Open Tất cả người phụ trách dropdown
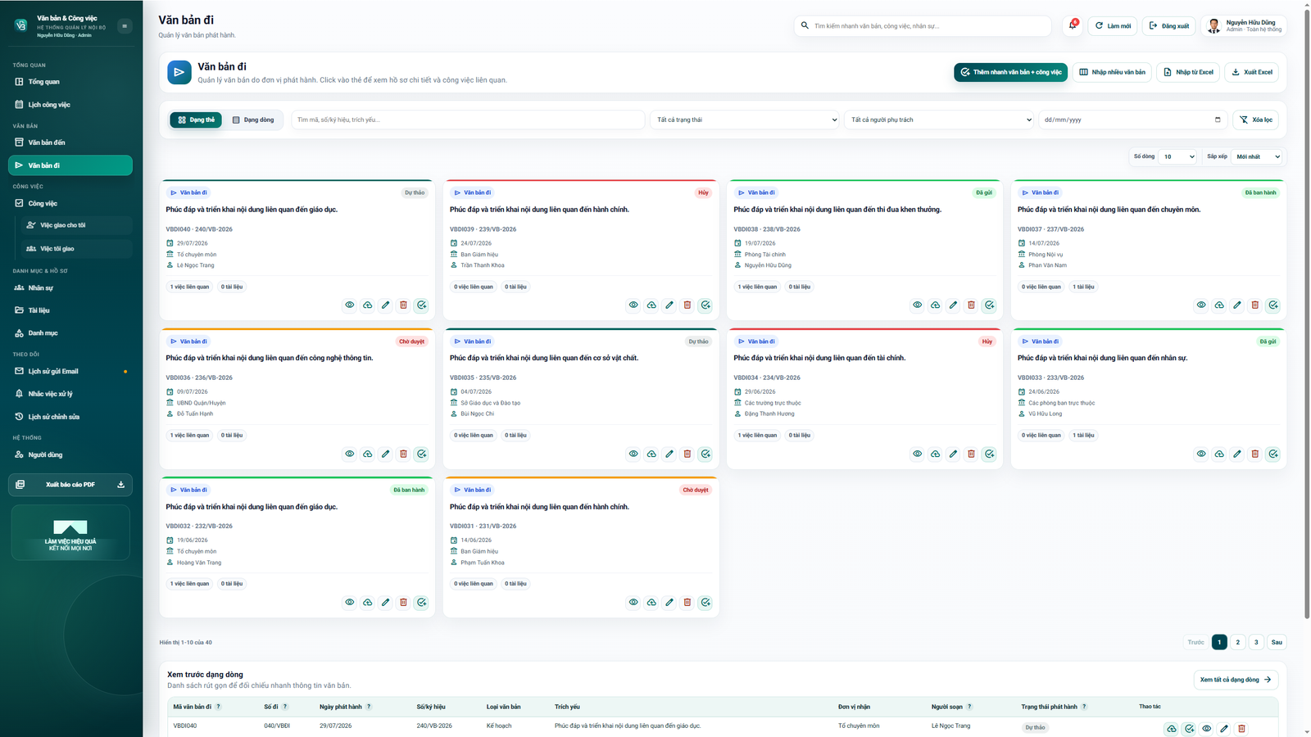Viewport: 1311px width, 737px height. (x=939, y=120)
